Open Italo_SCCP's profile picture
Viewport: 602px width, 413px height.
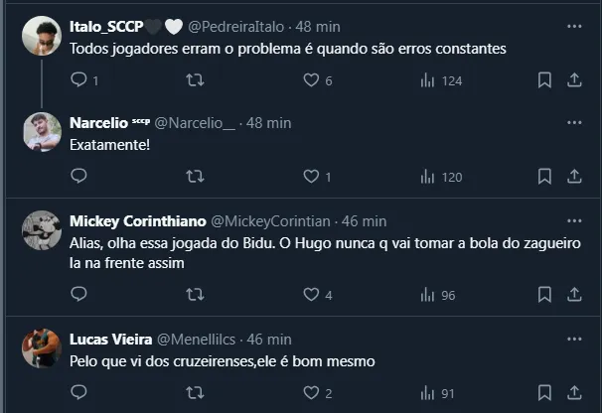pos(40,38)
